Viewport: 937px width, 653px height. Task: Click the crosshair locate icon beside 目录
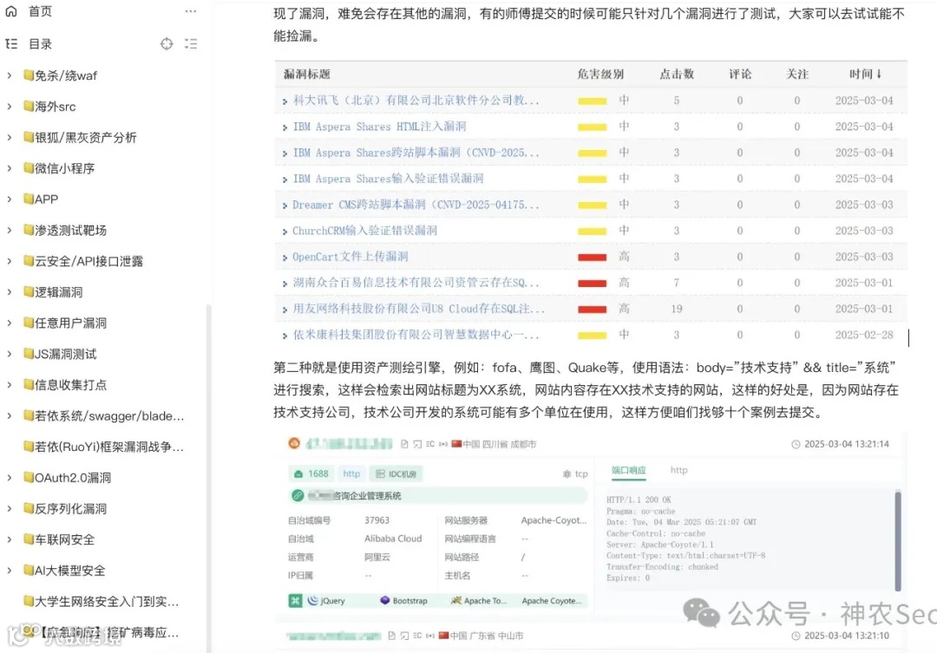point(167,42)
